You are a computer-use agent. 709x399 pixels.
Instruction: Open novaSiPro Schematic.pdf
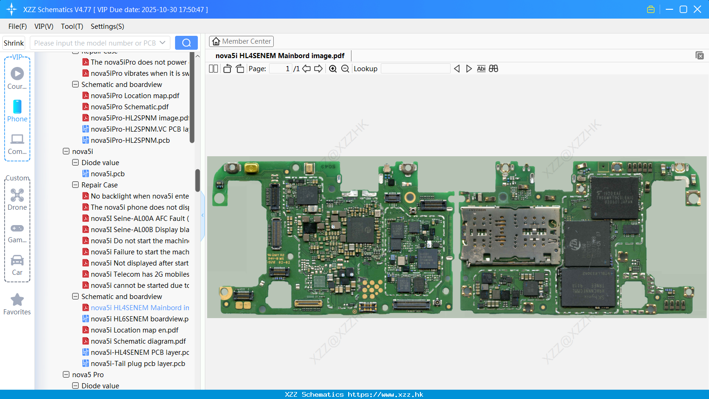click(x=129, y=107)
